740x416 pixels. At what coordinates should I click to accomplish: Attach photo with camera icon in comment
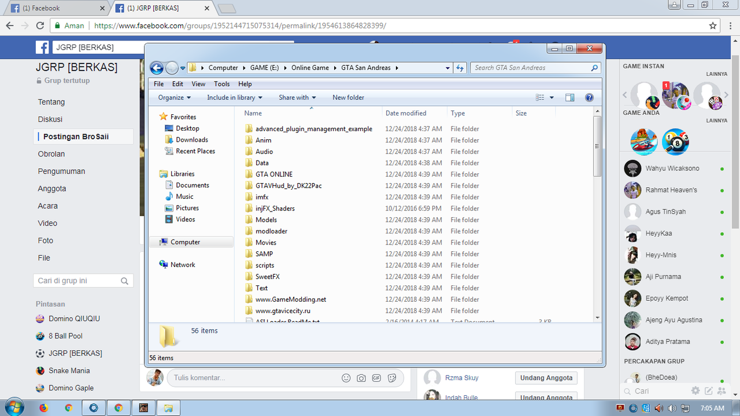coord(361,378)
